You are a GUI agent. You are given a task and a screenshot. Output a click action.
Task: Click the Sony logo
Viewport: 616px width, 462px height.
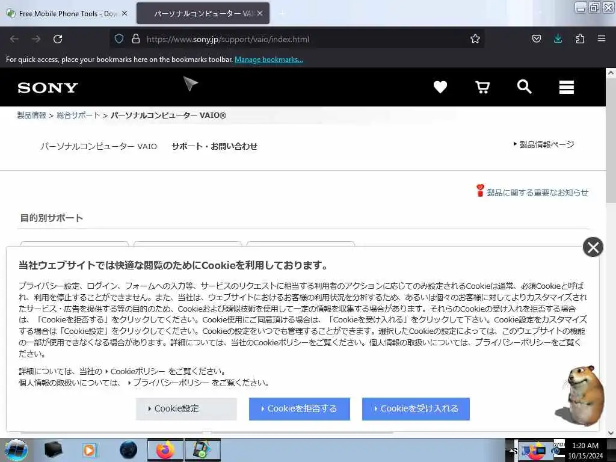point(48,88)
